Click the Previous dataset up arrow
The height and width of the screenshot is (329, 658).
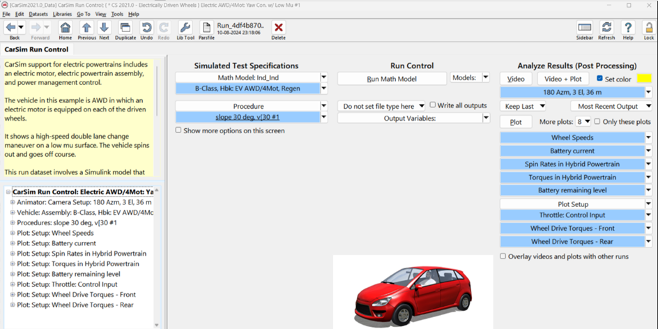(86, 28)
